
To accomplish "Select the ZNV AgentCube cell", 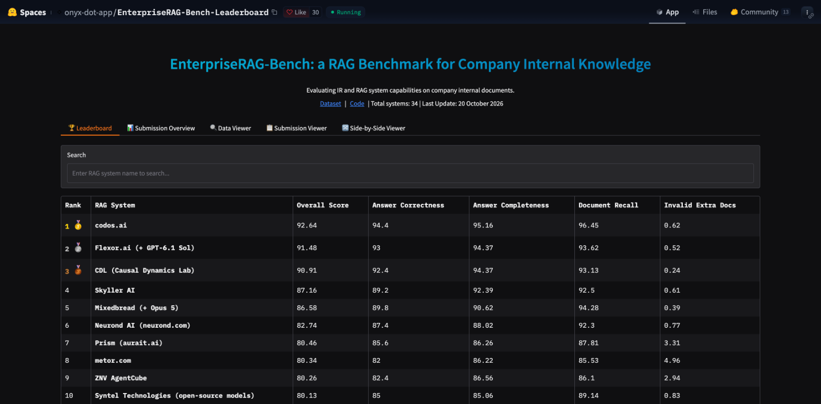I will 192,378.
